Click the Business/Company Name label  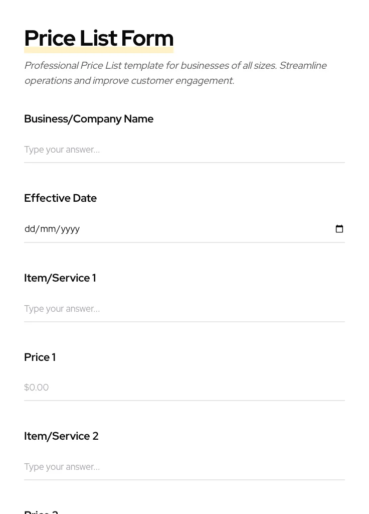point(89,119)
